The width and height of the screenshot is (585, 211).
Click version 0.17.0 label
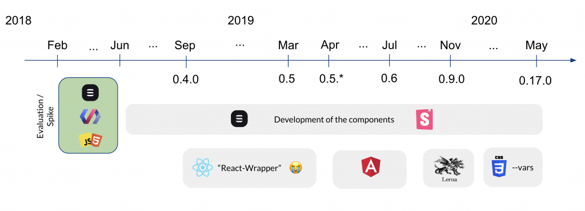(535, 81)
